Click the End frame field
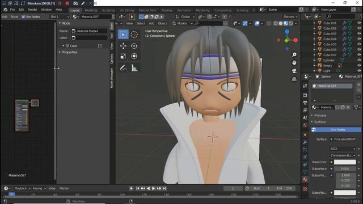Image resolution: width=363 pixels, height=204 pixels. click(x=285, y=188)
